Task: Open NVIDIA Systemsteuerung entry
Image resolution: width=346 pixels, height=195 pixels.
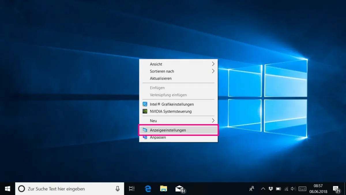Action: pos(170,112)
